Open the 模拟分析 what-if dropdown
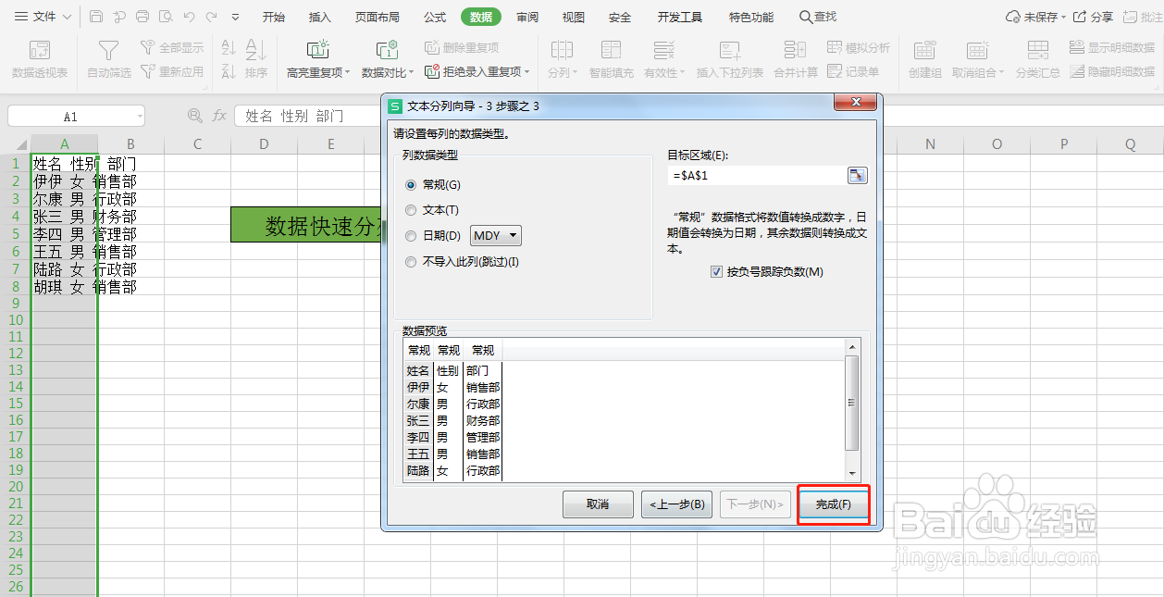Image resolution: width=1164 pixels, height=597 pixels. tap(858, 48)
